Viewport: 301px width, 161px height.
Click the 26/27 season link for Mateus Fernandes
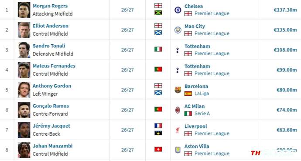[x=127, y=70]
